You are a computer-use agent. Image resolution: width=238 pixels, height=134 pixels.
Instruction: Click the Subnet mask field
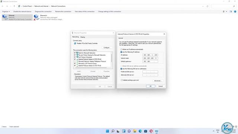pyautogui.click(x=150, y=58)
